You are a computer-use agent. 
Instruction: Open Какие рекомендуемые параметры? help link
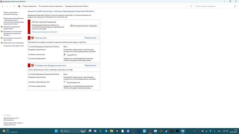point(44,32)
